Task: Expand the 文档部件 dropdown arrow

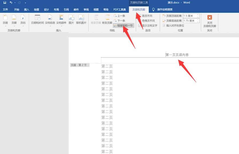Action: click(61, 26)
